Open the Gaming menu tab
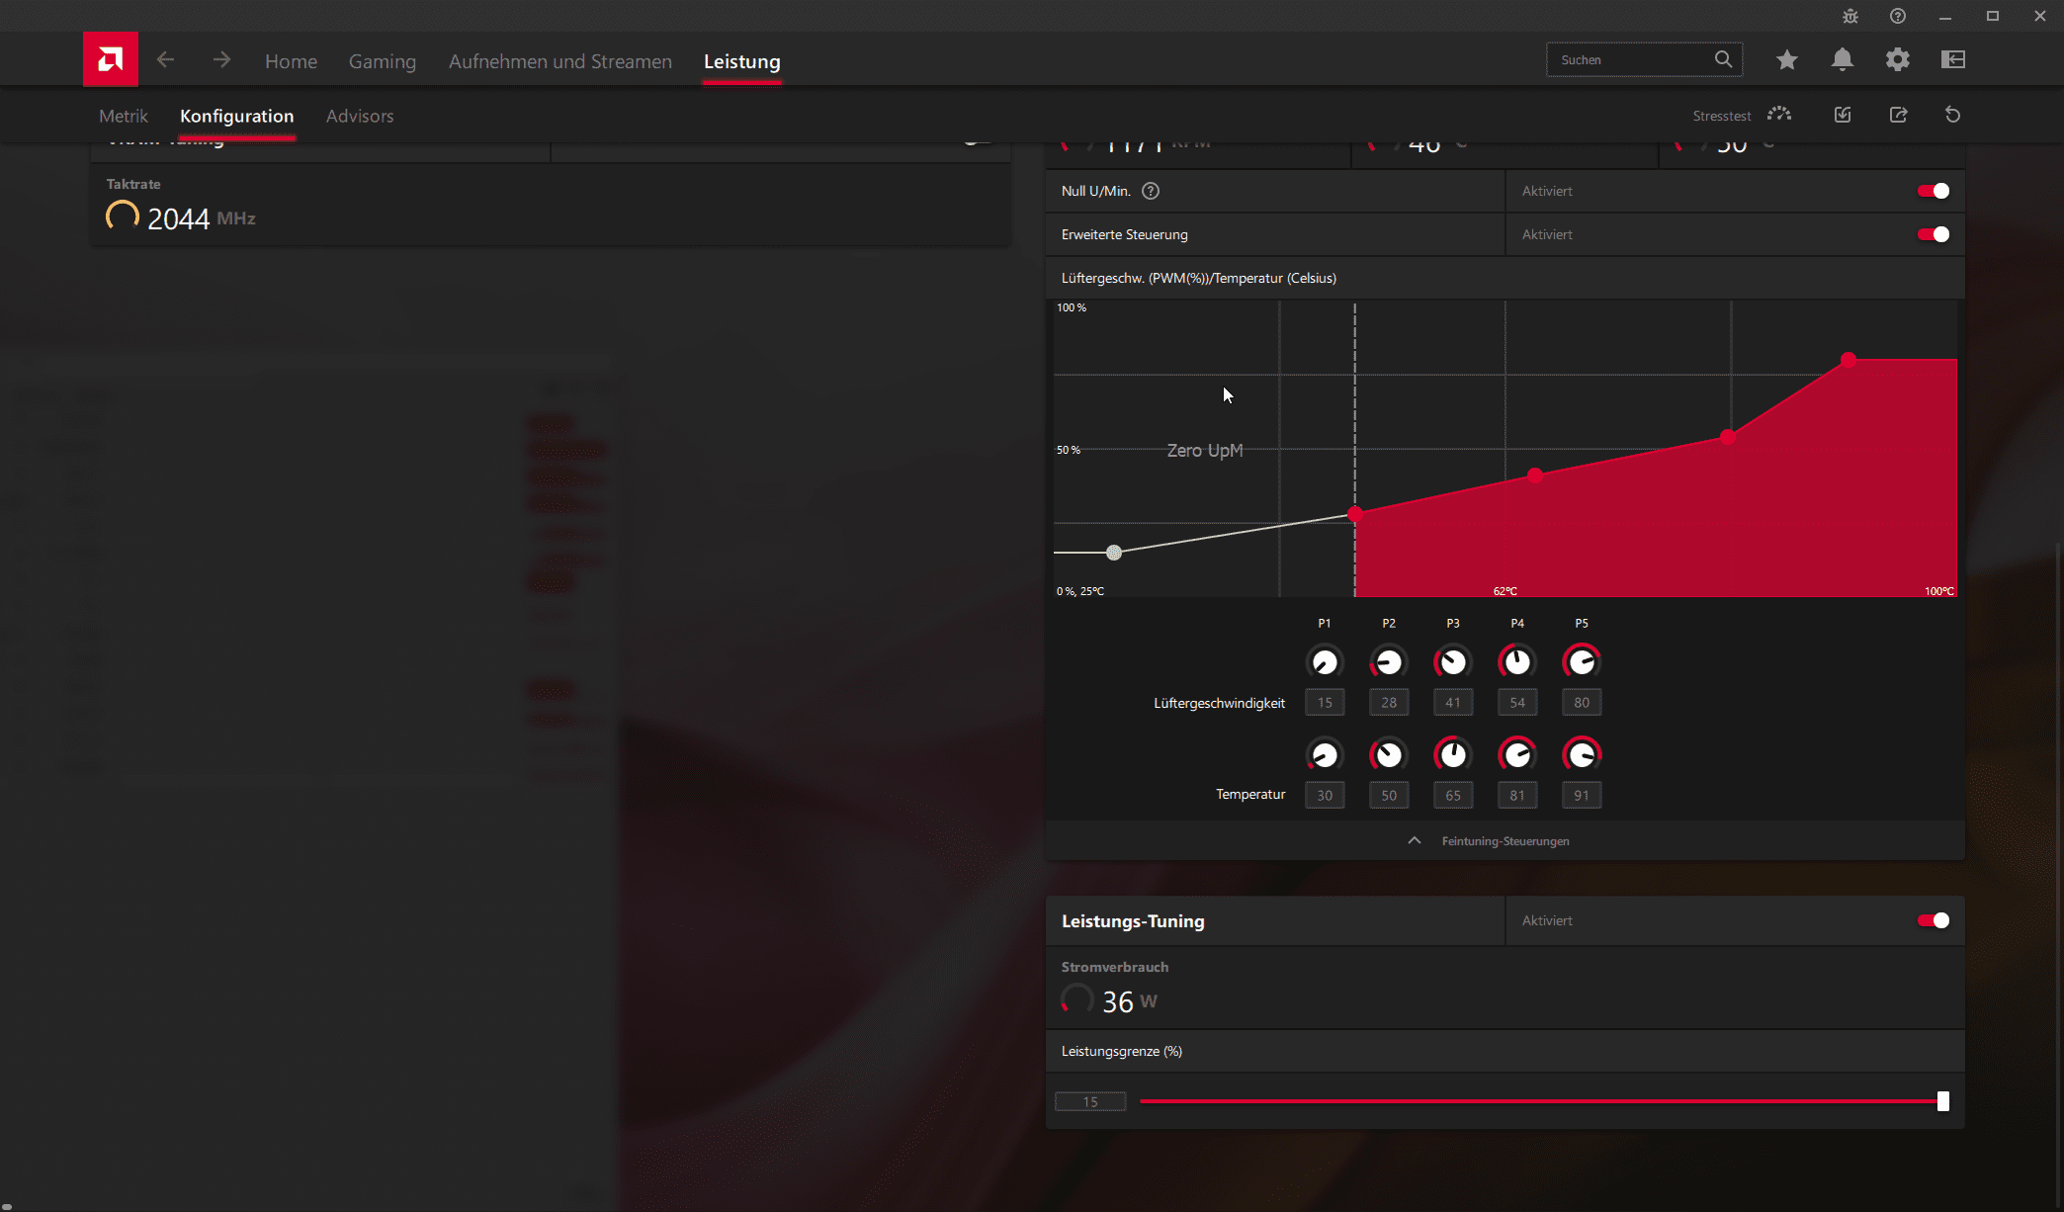2064x1212 pixels. [382, 61]
